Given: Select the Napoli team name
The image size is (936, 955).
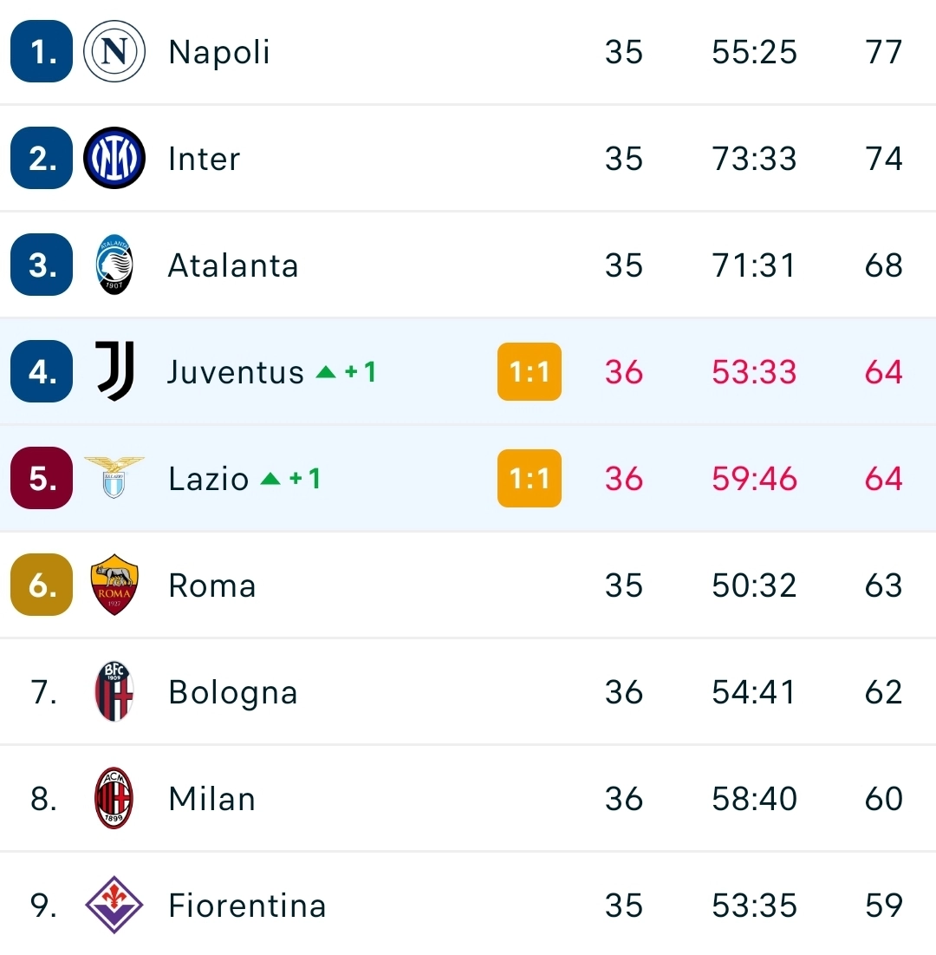Looking at the screenshot, I should [x=218, y=52].
